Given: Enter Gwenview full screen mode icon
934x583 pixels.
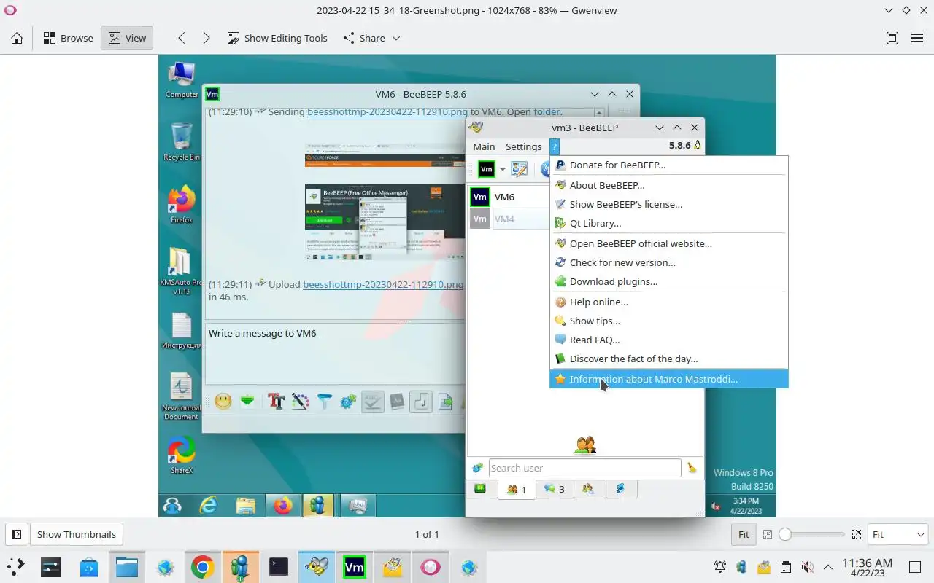Looking at the screenshot, I should 892,38.
